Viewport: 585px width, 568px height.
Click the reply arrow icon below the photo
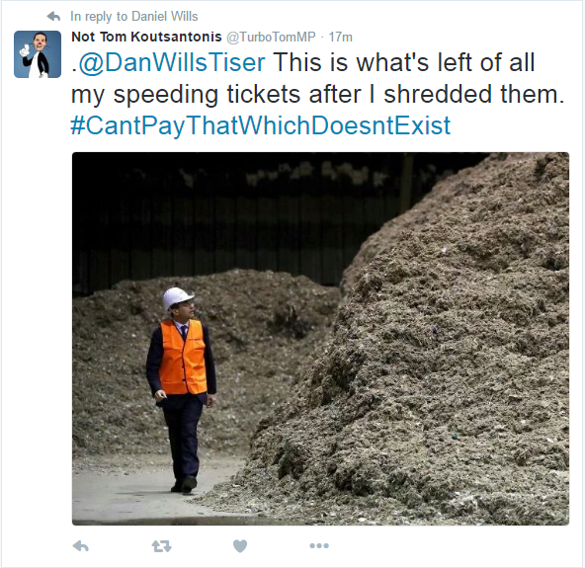tap(81, 546)
